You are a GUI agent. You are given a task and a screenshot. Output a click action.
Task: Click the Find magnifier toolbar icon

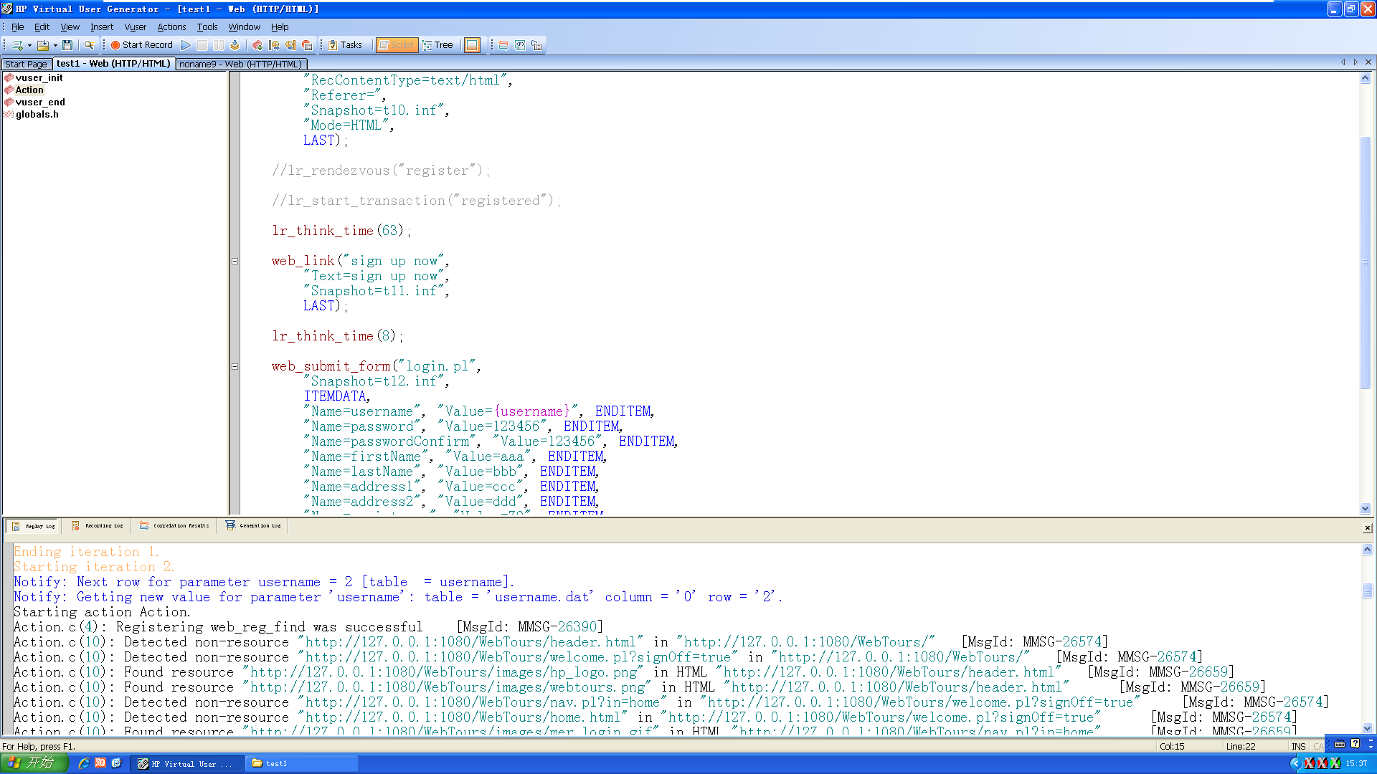tap(89, 45)
